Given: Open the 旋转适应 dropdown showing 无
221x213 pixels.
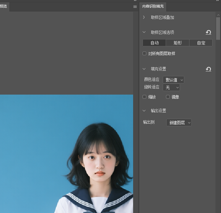Looking at the screenshot, I should pos(171,87).
